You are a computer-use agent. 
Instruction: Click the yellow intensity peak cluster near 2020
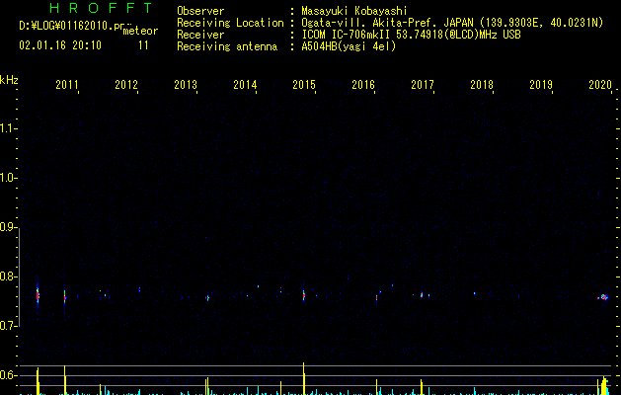pos(603,386)
